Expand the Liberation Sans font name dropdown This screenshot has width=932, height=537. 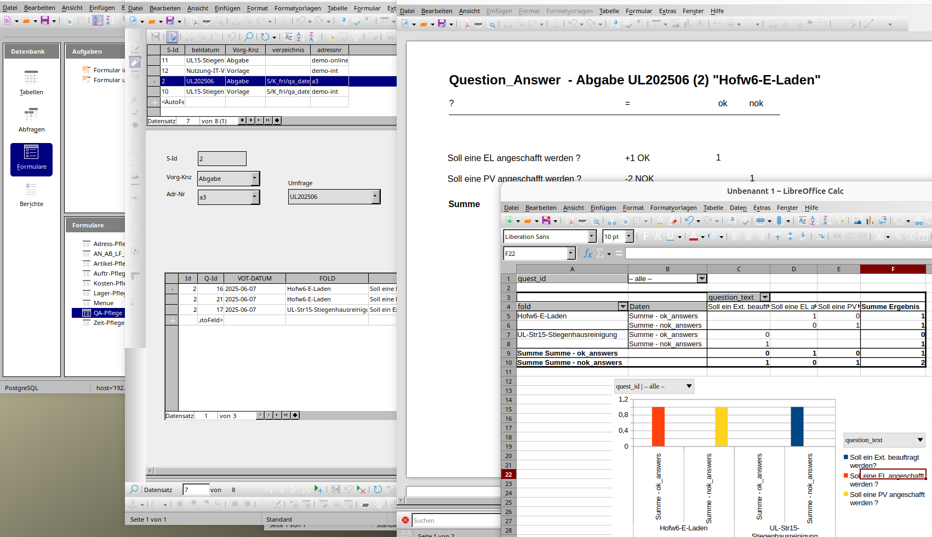(592, 237)
